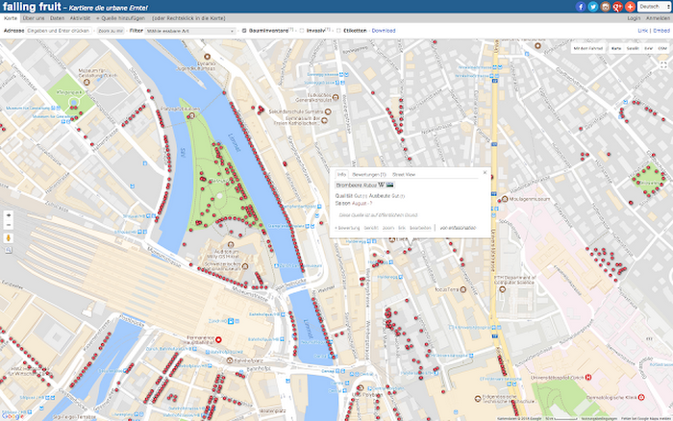The width and height of the screenshot is (673, 421).
Task: Click the Embed link
Action: click(x=661, y=31)
